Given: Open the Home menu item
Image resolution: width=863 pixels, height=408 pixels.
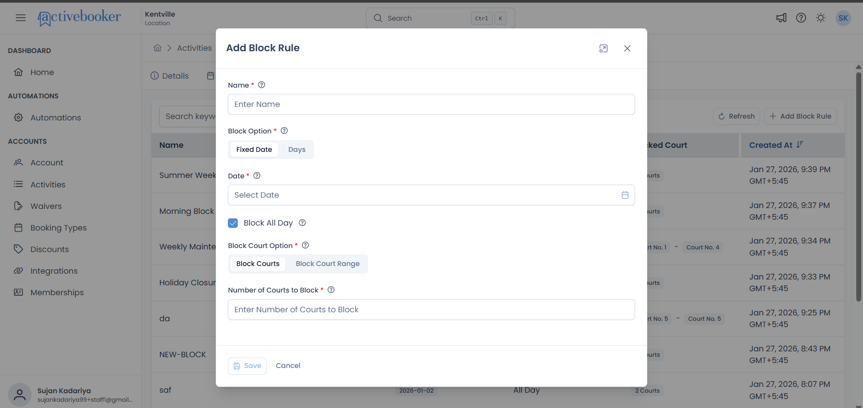Looking at the screenshot, I should point(42,72).
